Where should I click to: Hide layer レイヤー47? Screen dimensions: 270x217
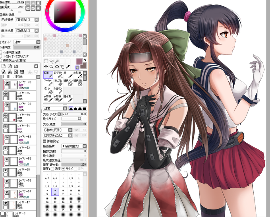[6, 203]
